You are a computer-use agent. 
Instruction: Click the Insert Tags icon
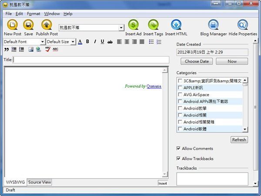(153, 25)
